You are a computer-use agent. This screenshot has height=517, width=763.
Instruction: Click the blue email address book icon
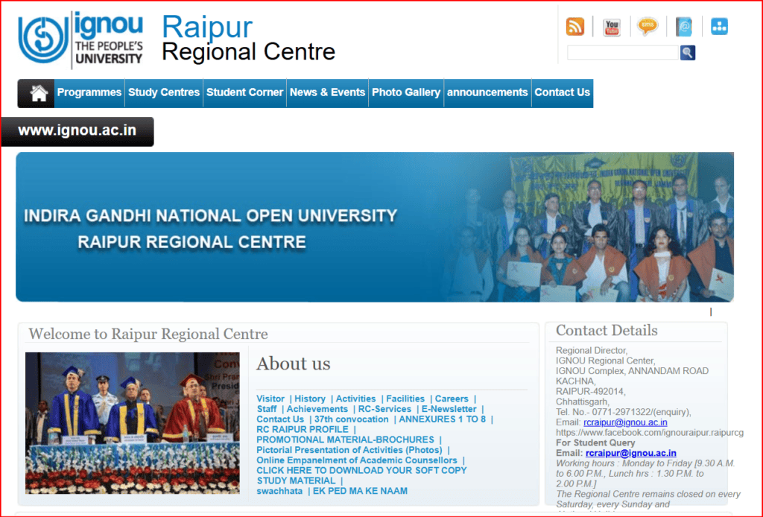coord(683,27)
